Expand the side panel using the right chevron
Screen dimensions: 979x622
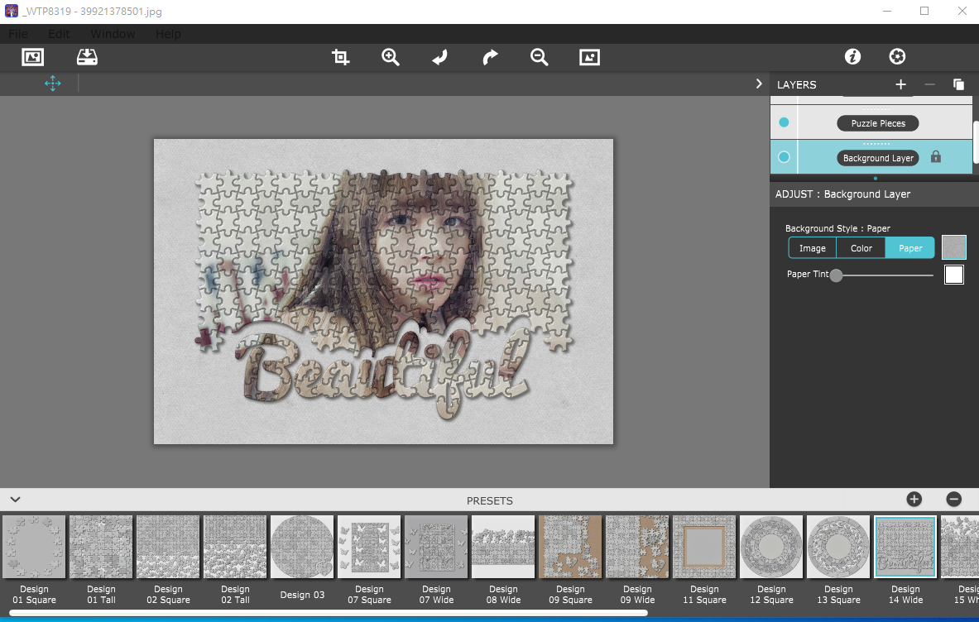tap(759, 84)
